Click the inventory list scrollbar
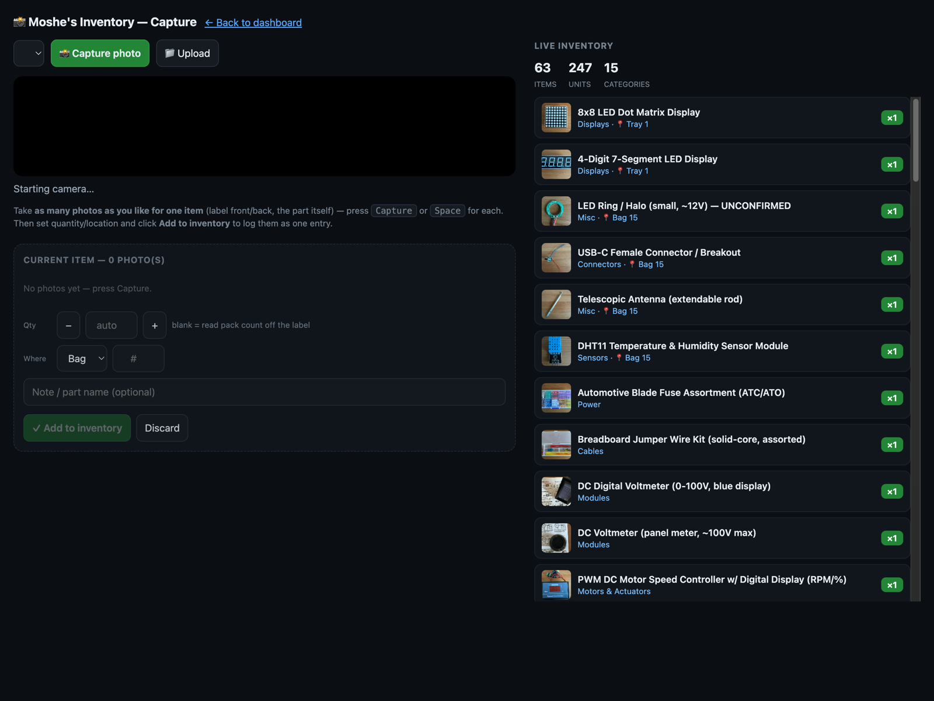 [916, 140]
